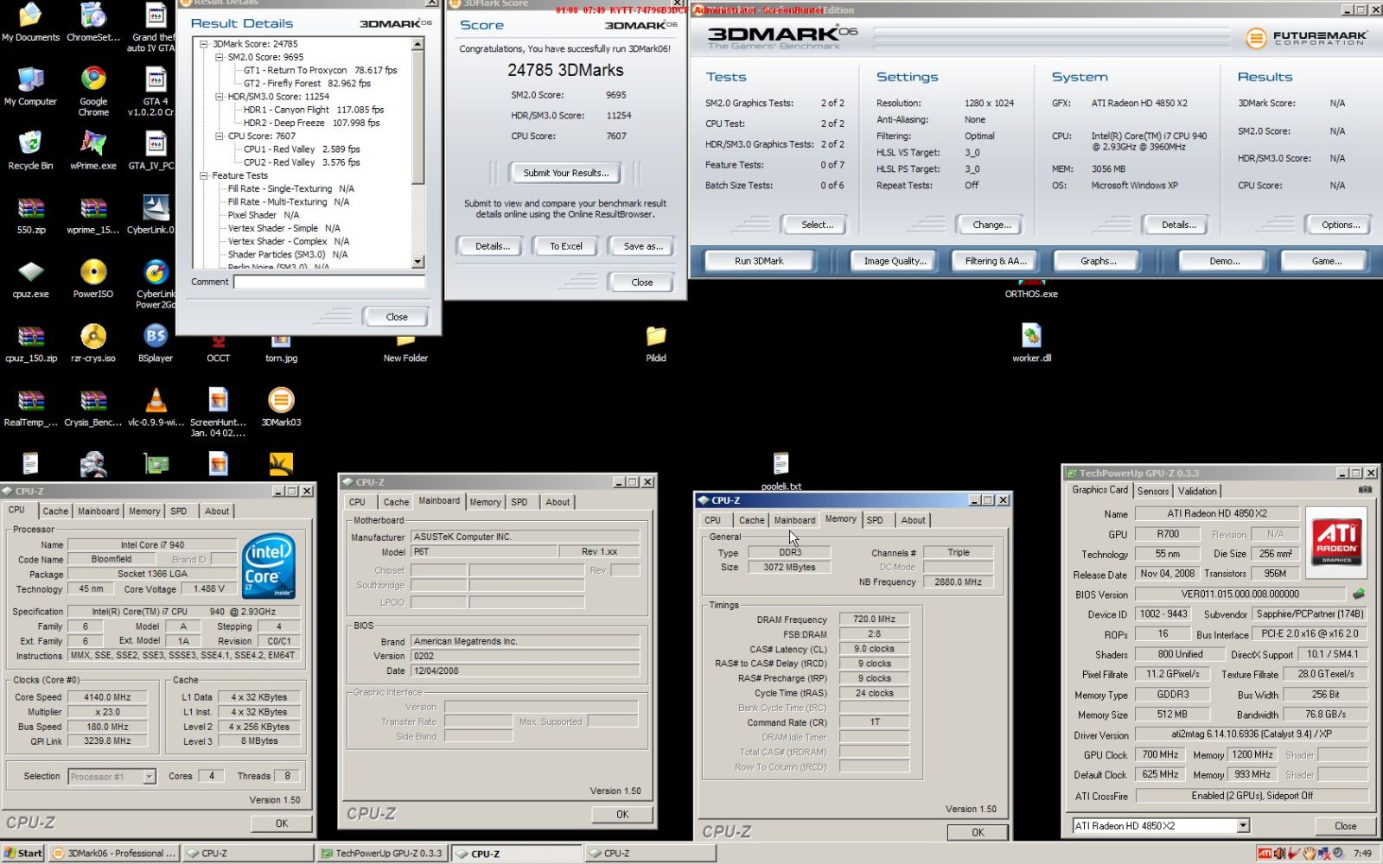Click the Filtering & AA... button

pos(996,261)
